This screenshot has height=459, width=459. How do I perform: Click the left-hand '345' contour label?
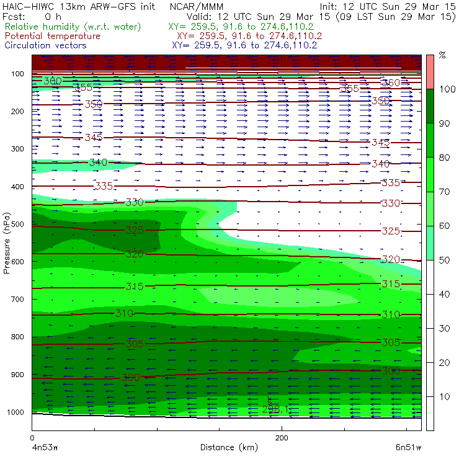94,137
